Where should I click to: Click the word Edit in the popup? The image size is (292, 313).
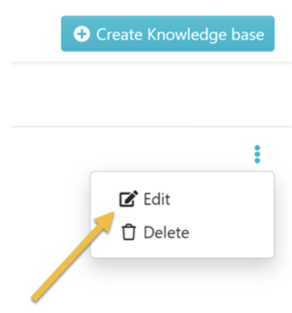157,199
